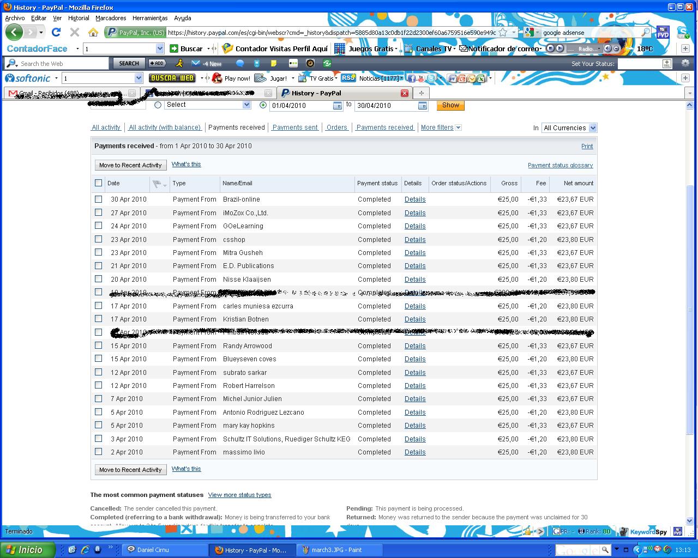698x558 pixels.
Task: Open Details link for massimo livio payment
Action: (x=415, y=452)
